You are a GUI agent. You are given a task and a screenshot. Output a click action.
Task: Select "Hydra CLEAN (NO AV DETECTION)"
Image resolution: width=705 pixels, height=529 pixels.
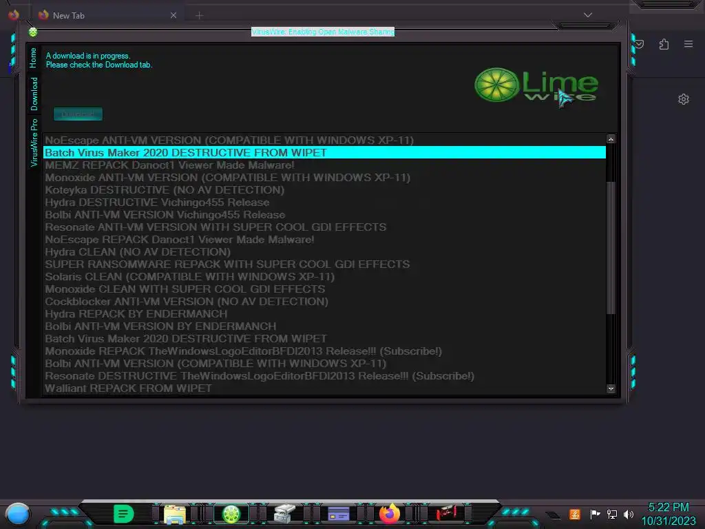click(x=325, y=252)
